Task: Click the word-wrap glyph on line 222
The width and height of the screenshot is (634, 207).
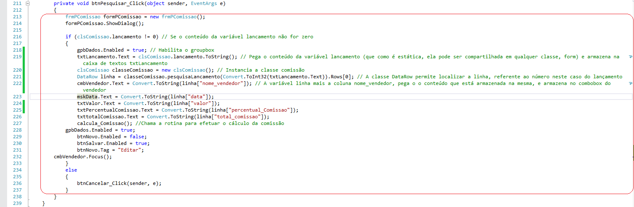Action: tap(631, 83)
